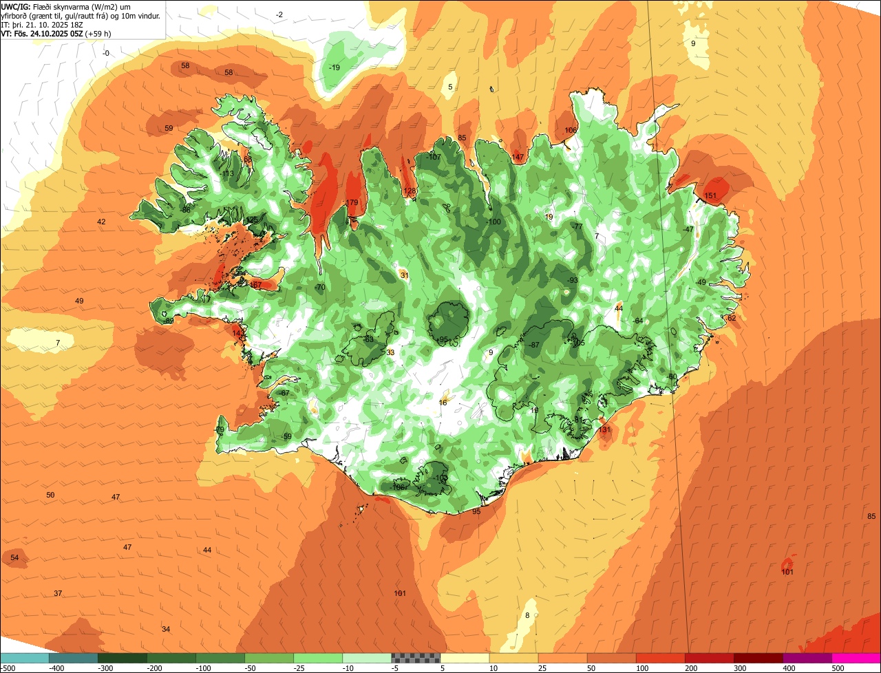Click the checkered legend swatch between -5 and 5
881x673 pixels.
click(x=416, y=658)
